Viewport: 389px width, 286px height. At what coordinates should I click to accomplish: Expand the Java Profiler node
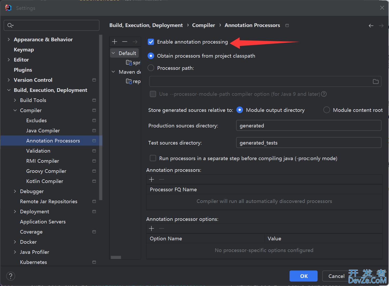[x=15, y=252]
